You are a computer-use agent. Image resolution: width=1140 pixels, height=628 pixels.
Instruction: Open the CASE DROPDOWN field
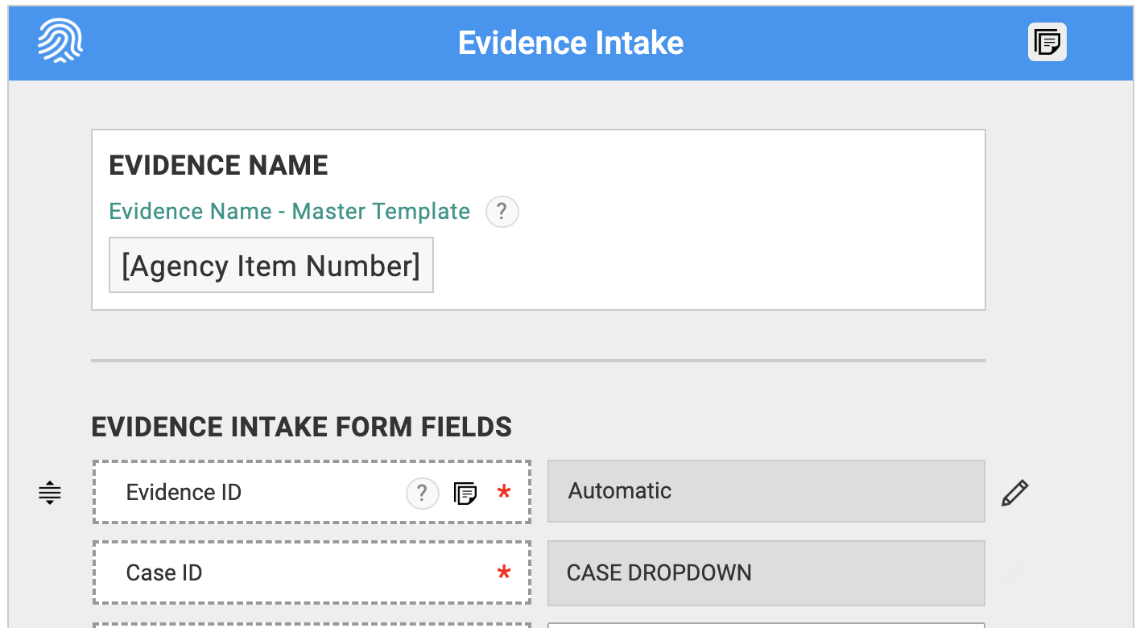[x=766, y=573]
